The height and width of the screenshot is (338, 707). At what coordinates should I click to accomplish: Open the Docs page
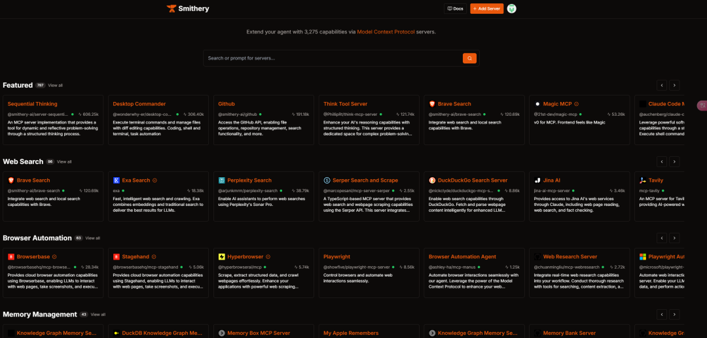point(455,8)
